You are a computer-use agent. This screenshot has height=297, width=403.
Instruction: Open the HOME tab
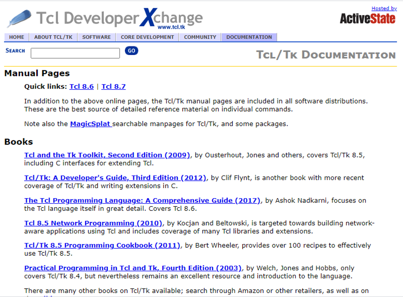(16, 37)
